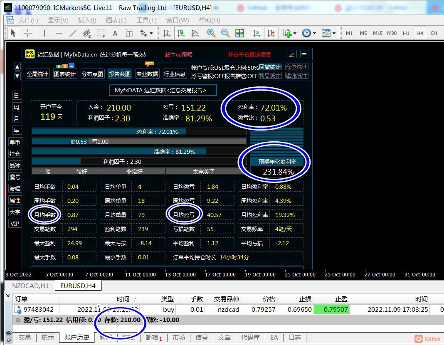Open the 插入(I) menu

coord(87,20)
